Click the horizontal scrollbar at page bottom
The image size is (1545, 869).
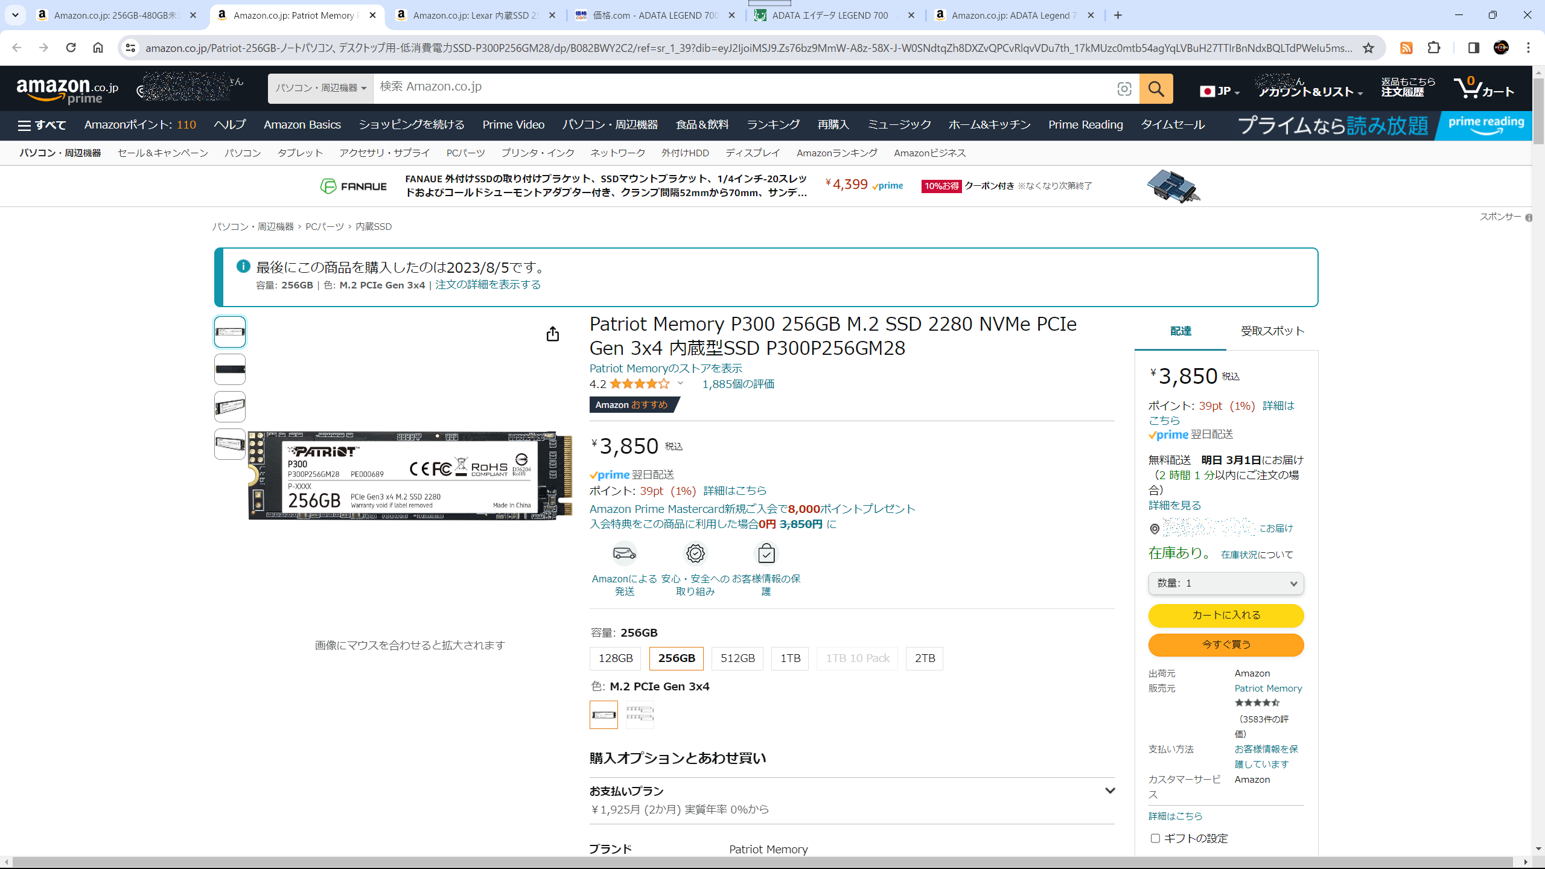tap(762, 862)
